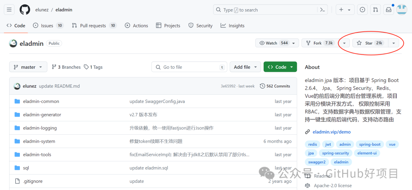412x190 pixels.
Task: Open the user avatar menu
Action: tap(401, 10)
